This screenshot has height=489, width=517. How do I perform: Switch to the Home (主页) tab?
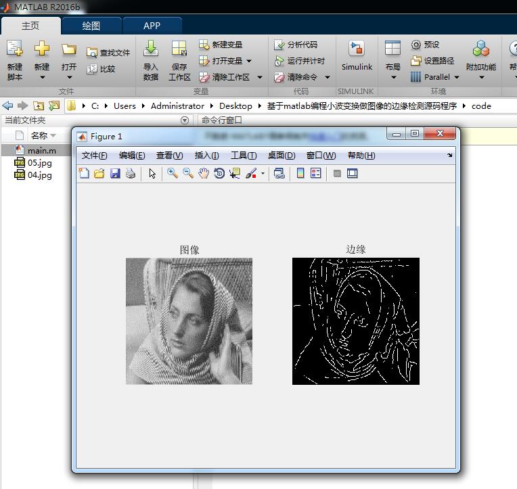(30, 26)
